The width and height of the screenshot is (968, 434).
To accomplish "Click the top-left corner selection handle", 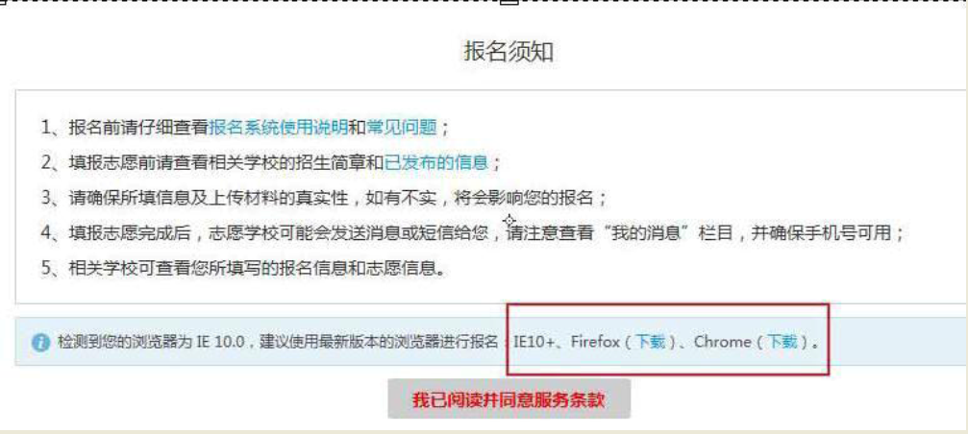I will tap(3, 2).
